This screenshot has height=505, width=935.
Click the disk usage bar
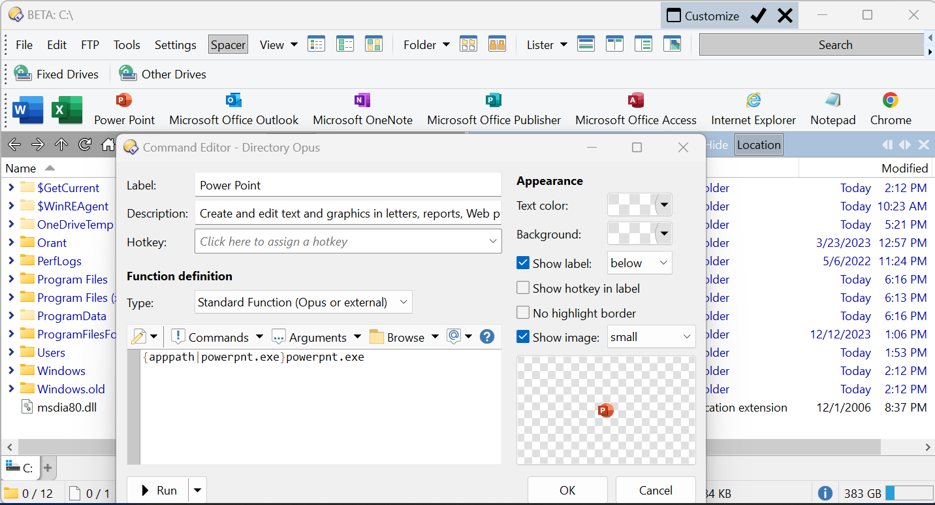click(x=909, y=493)
